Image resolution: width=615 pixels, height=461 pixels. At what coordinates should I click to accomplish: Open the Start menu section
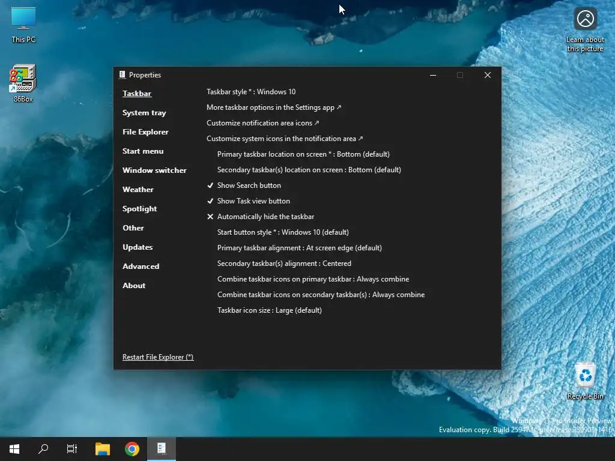(143, 151)
